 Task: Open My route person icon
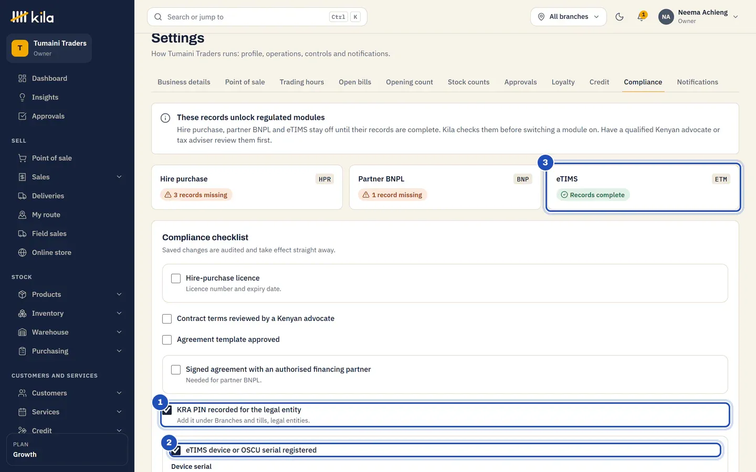(22, 215)
